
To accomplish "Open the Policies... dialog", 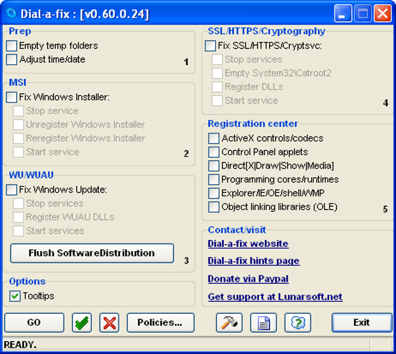I will 161,323.
